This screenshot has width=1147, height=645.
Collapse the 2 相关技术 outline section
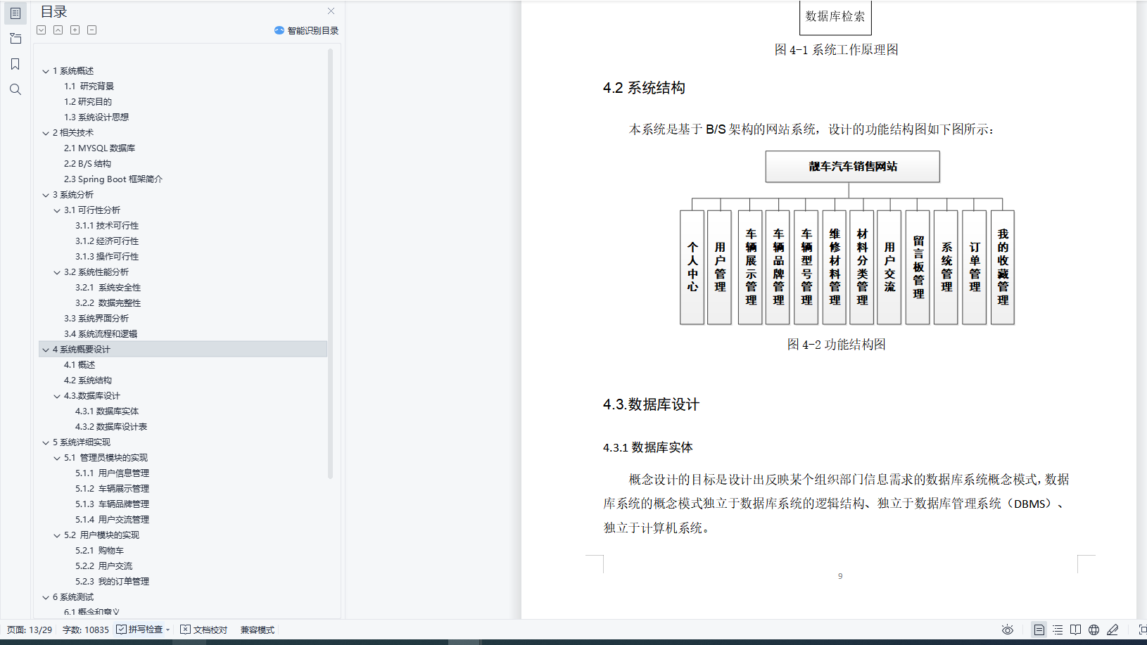(46, 133)
